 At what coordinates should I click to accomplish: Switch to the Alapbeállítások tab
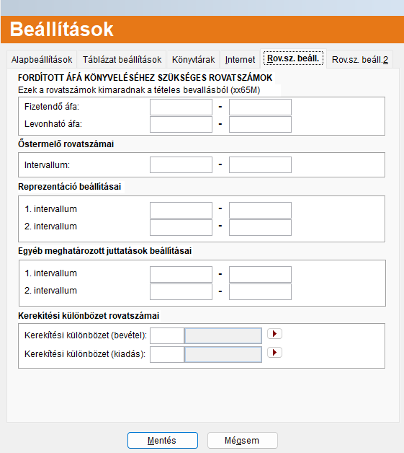coord(42,60)
